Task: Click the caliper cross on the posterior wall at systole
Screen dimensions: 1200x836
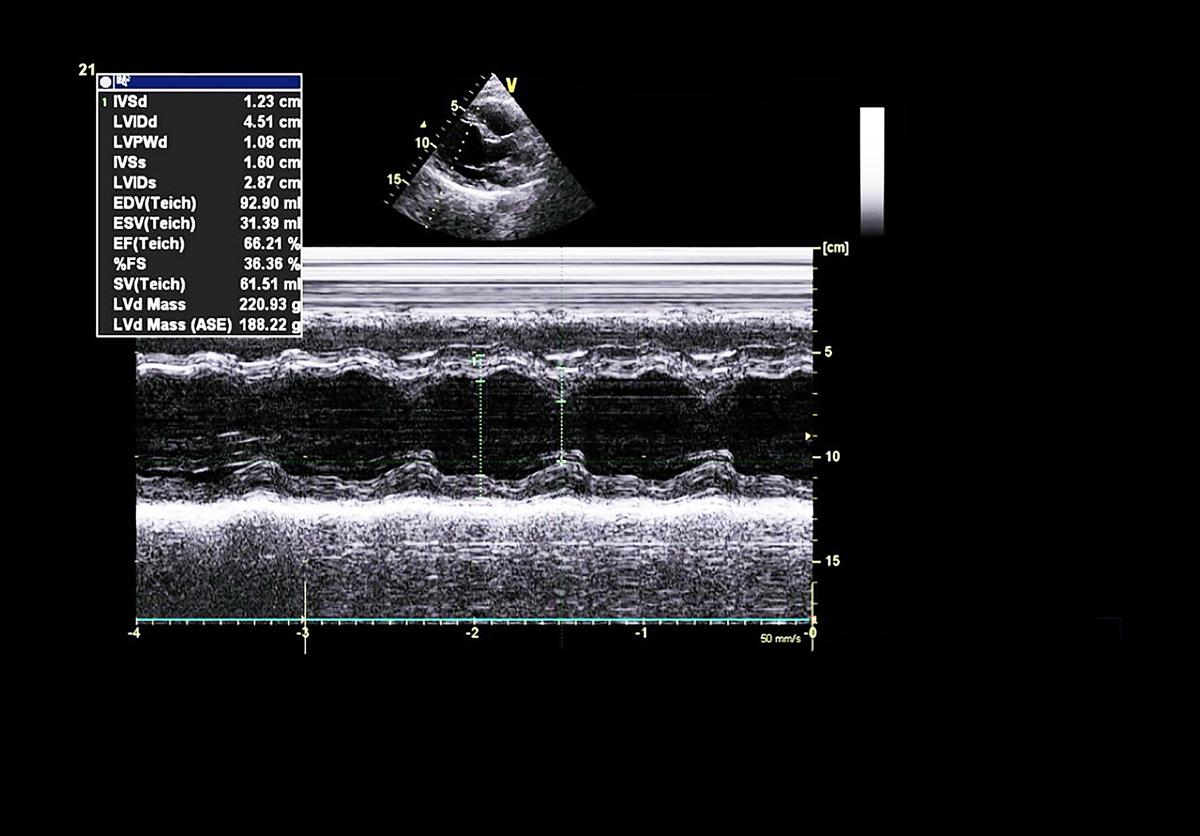Action: 561,461
